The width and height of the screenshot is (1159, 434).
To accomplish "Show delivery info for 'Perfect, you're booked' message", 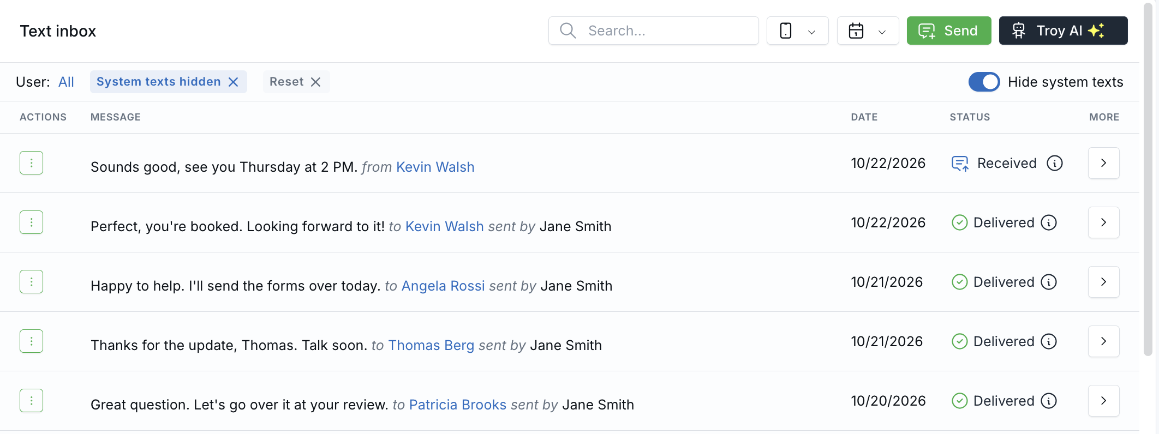I will pyautogui.click(x=1049, y=222).
